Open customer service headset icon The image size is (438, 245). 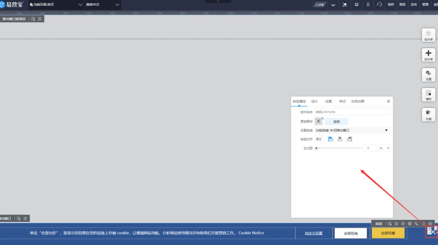(x=379, y=5)
